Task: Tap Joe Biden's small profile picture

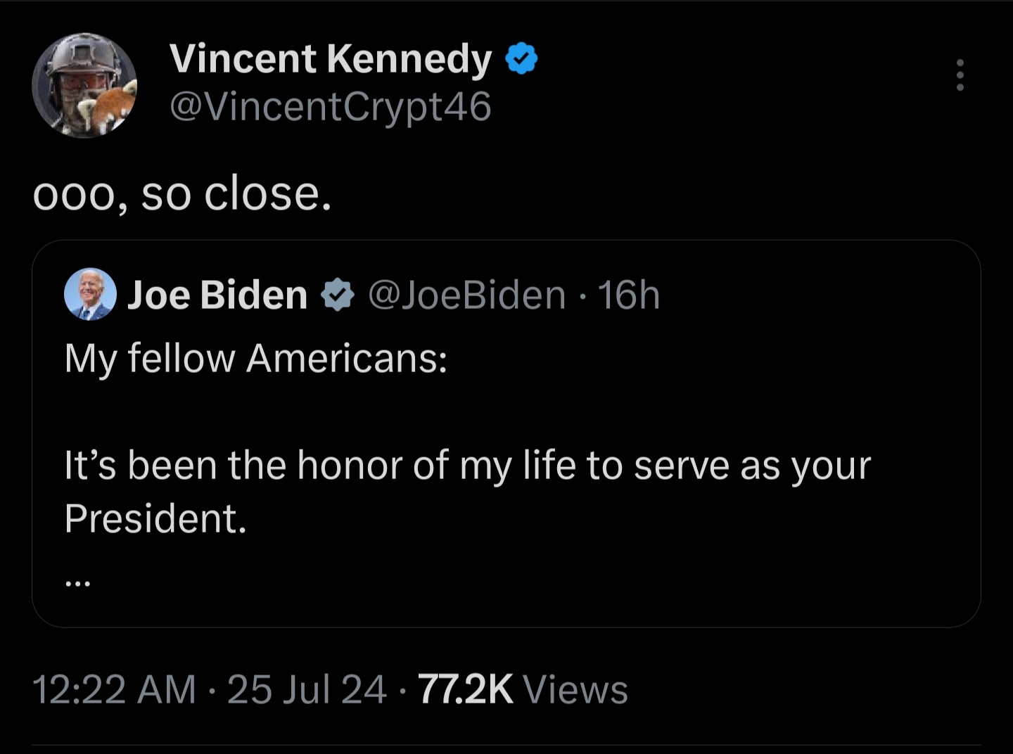Action: click(x=90, y=294)
